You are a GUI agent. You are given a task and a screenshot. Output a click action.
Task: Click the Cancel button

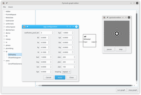(x=48, y=77)
